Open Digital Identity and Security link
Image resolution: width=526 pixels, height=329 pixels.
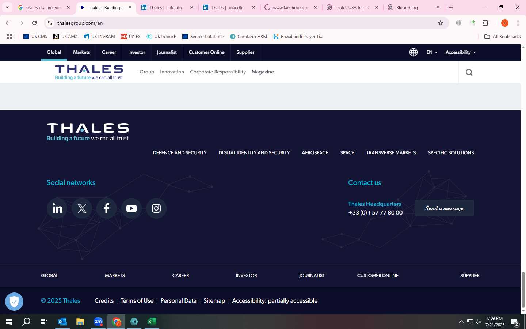click(x=254, y=153)
